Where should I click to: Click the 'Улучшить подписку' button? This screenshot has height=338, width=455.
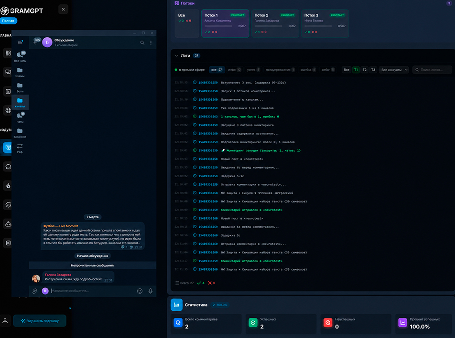point(40,321)
